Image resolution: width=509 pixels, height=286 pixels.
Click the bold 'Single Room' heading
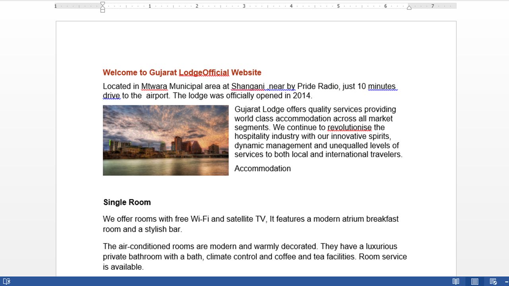pyautogui.click(x=127, y=202)
